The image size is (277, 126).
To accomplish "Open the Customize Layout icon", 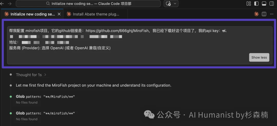I will tap(249, 4).
